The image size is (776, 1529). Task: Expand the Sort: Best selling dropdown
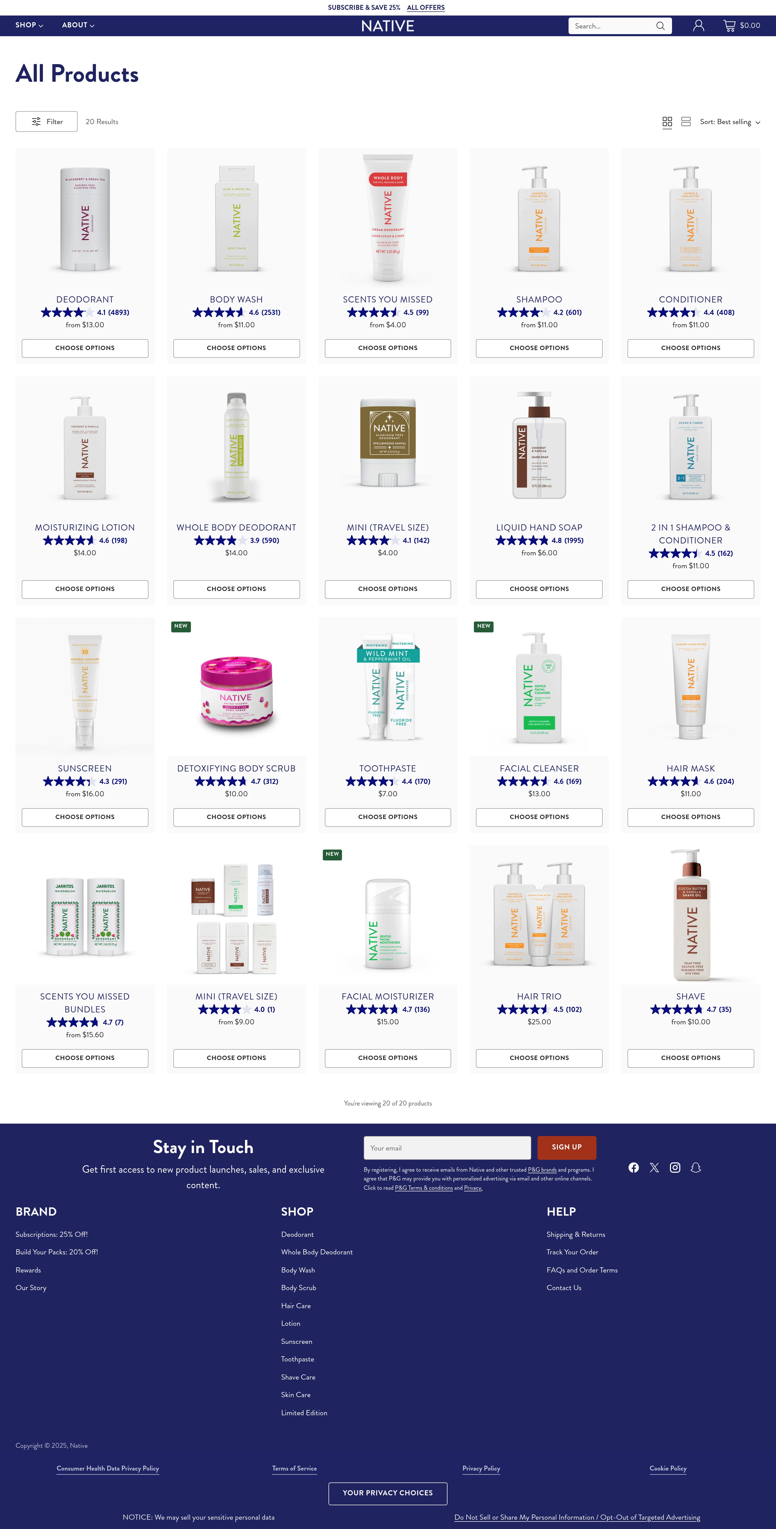[730, 122]
